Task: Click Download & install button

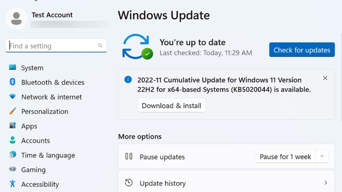Action: click(172, 105)
